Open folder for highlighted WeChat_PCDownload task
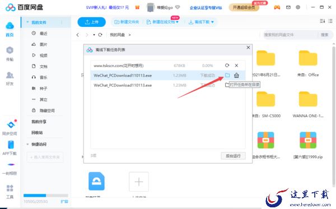The image size is (336, 209). click(x=227, y=75)
